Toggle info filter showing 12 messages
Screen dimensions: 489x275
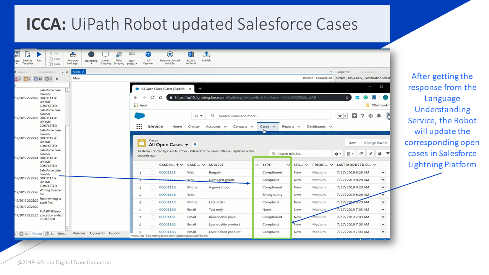[x=38, y=79]
